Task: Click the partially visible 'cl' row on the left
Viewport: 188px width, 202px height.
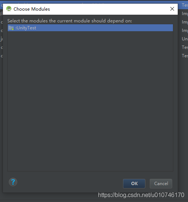Action: tap(1, 13)
